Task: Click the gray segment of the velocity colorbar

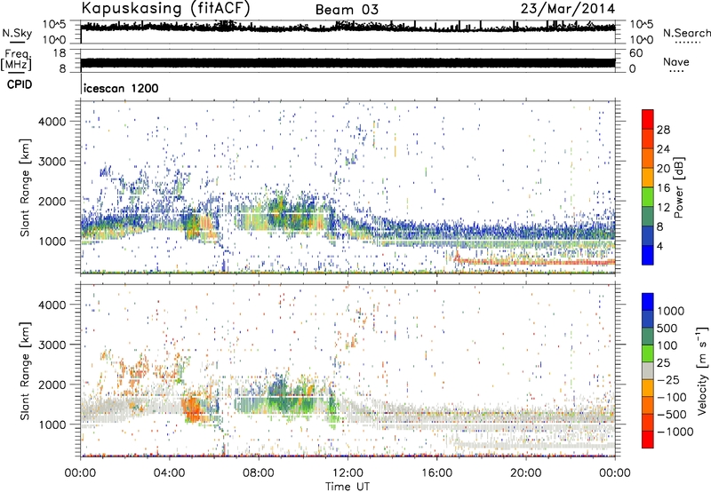Action: pyautogui.click(x=648, y=370)
